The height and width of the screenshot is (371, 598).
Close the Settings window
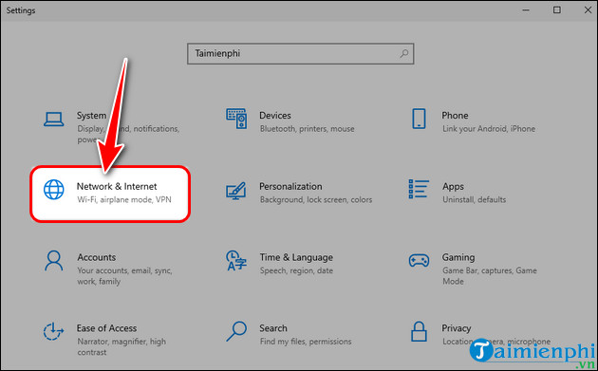(588, 10)
